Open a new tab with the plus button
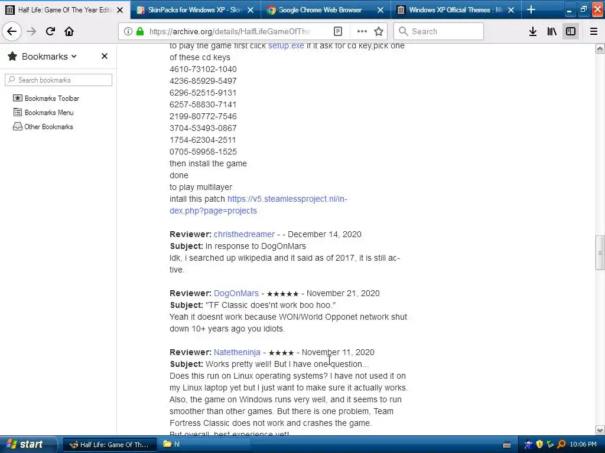This screenshot has width=605, height=453. pos(531,9)
